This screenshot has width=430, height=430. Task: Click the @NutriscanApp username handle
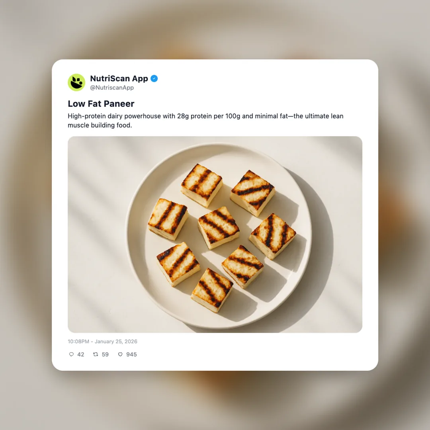point(112,88)
